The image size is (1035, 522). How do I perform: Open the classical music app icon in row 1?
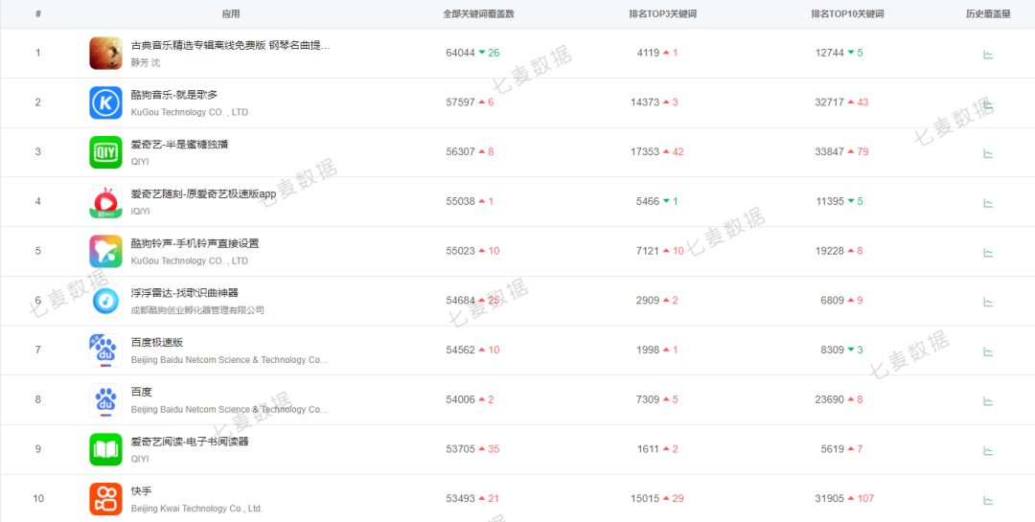[105, 53]
